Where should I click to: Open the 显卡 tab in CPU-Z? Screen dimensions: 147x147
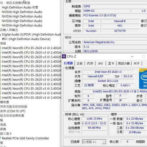coord(111,64)
